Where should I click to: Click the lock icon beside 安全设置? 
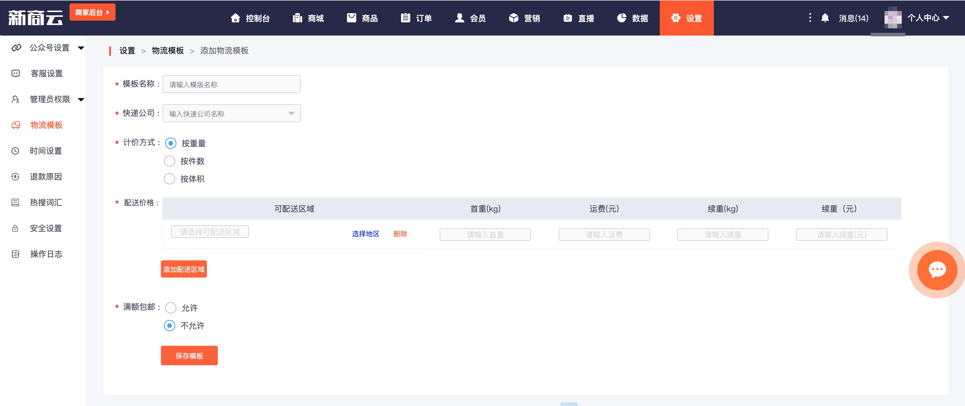[x=15, y=229]
